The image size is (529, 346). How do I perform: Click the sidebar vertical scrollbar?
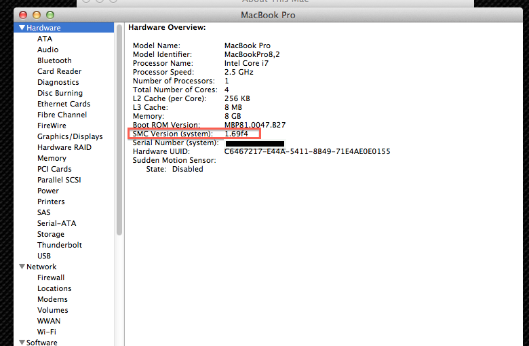(119, 130)
